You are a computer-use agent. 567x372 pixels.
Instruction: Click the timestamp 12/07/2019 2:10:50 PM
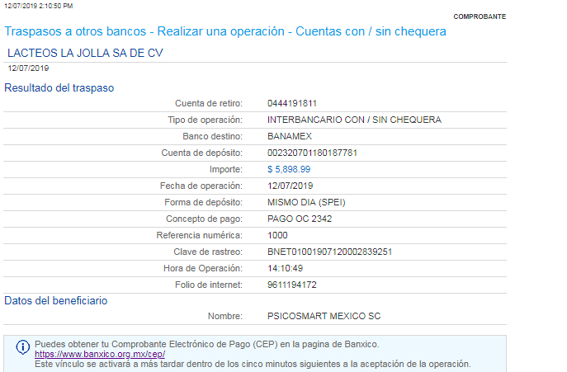[x=38, y=6]
